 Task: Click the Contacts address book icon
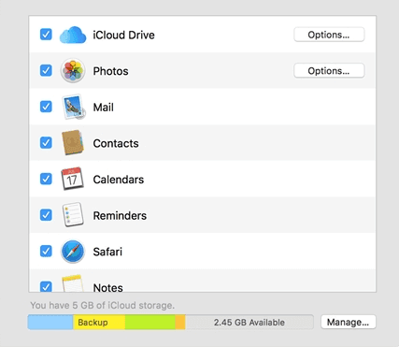point(73,142)
